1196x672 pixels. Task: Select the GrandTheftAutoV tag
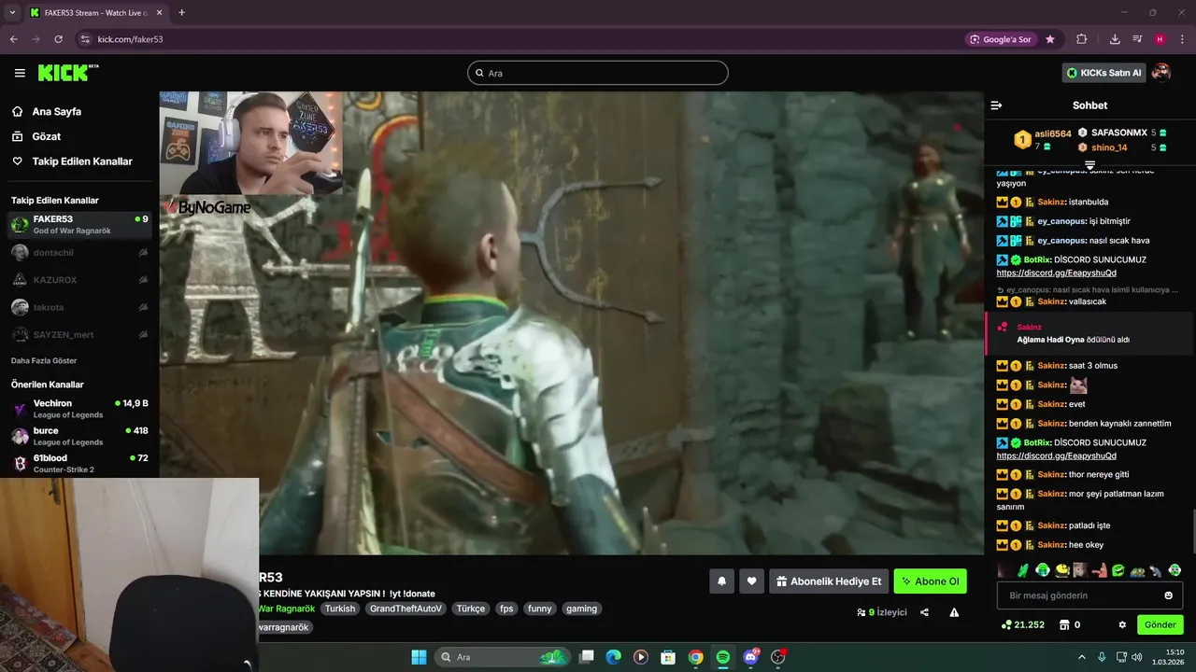coord(406,609)
